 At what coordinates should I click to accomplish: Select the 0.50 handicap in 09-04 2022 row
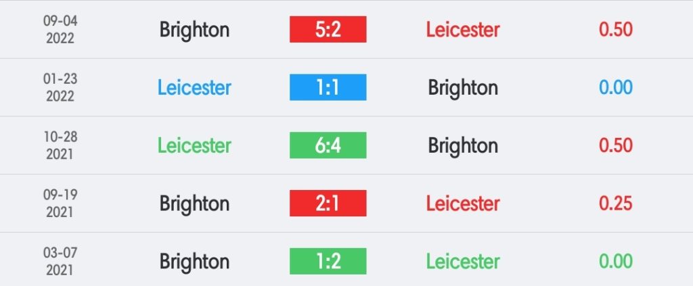point(616,29)
